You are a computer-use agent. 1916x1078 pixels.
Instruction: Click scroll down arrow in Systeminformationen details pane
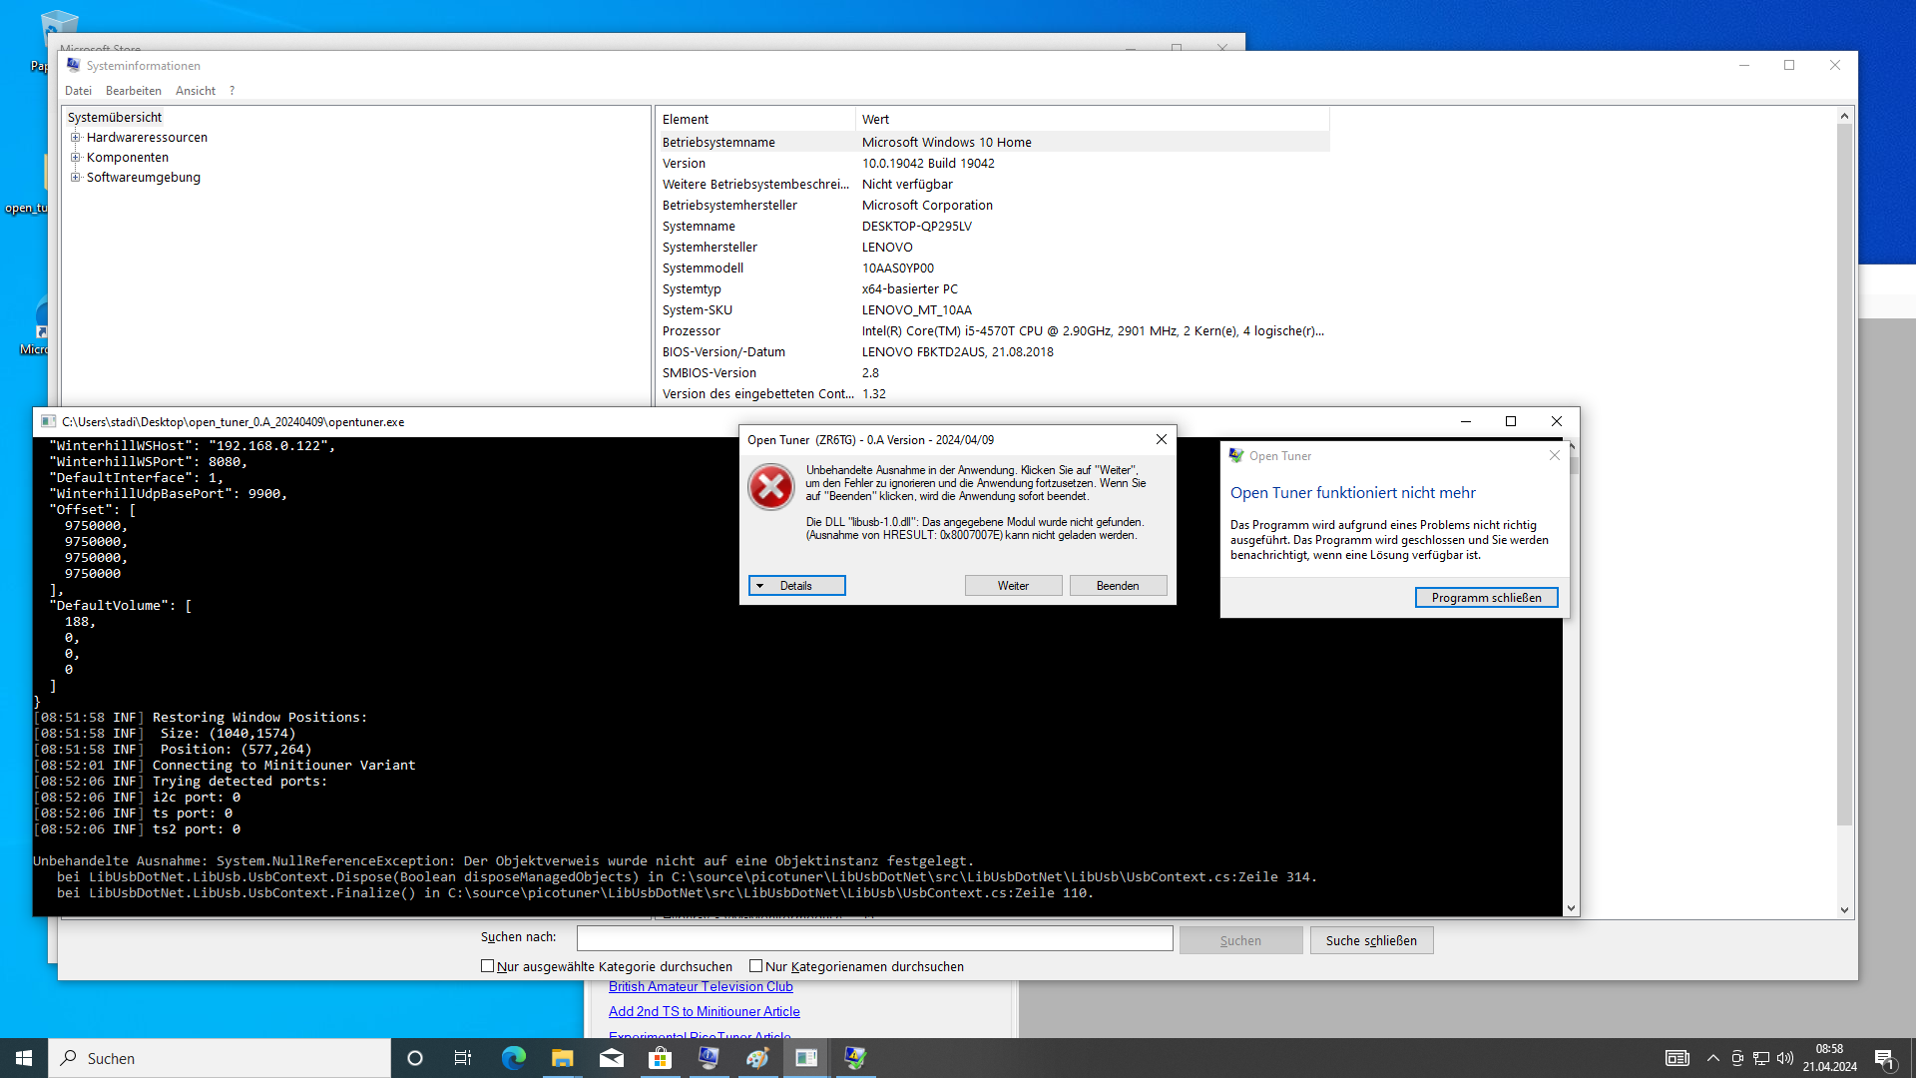[1844, 909]
